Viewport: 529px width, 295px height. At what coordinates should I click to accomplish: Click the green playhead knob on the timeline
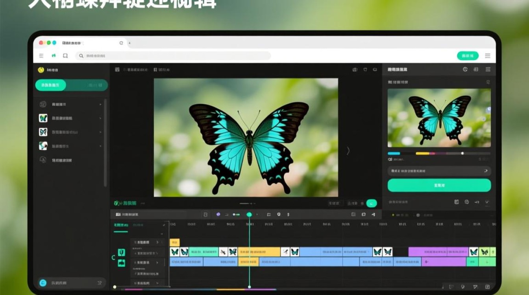pos(249,214)
